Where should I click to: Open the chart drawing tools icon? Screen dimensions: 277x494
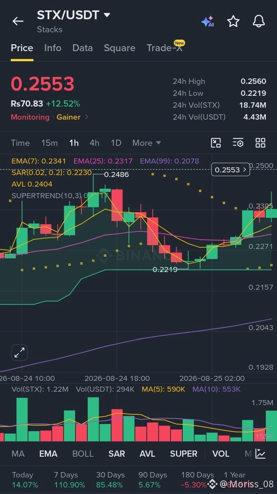pyautogui.click(x=216, y=143)
